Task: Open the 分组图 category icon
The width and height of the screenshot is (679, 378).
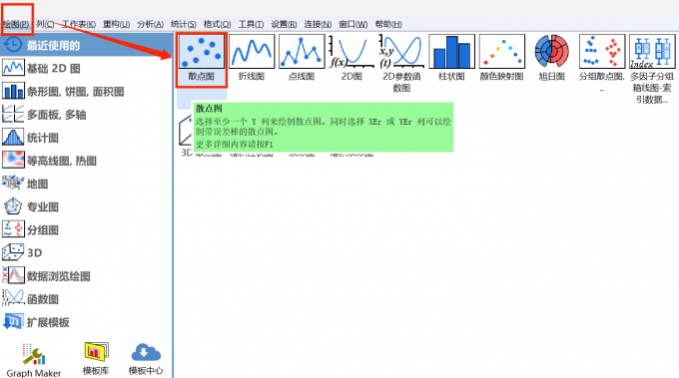Action: click(x=13, y=229)
